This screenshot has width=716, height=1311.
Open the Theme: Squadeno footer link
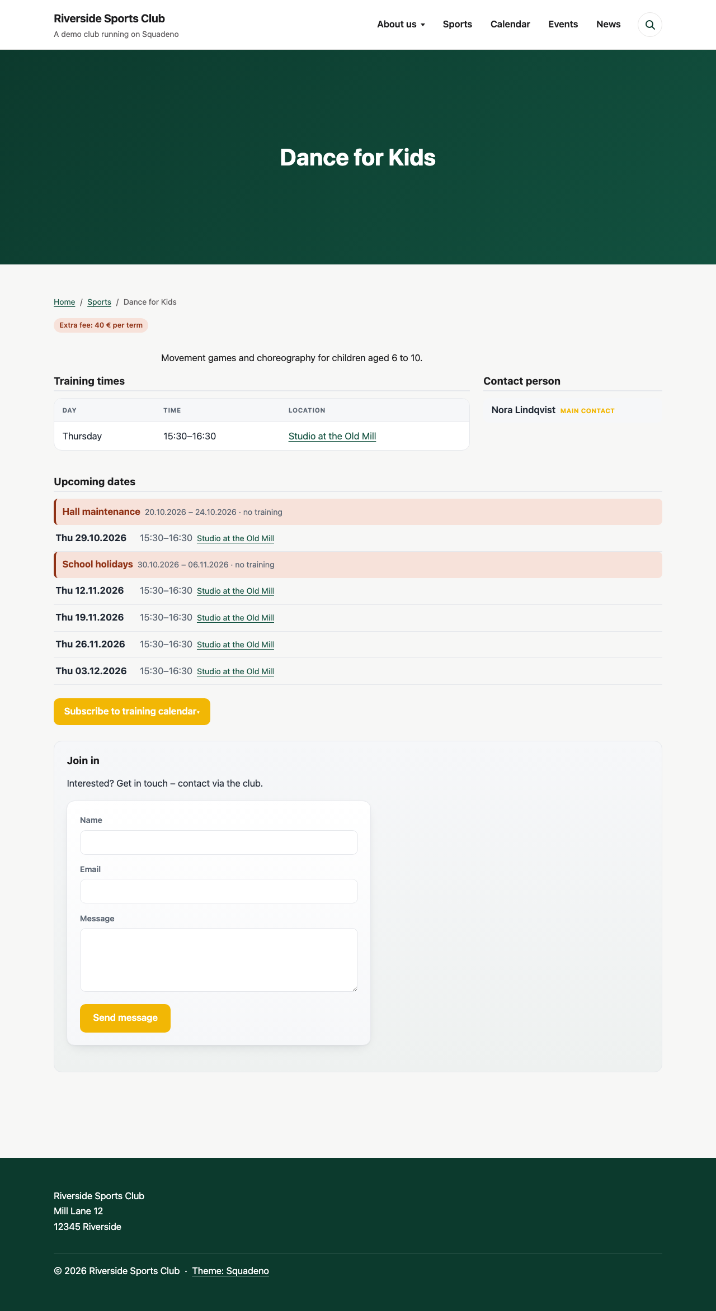tap(230, 1271)
